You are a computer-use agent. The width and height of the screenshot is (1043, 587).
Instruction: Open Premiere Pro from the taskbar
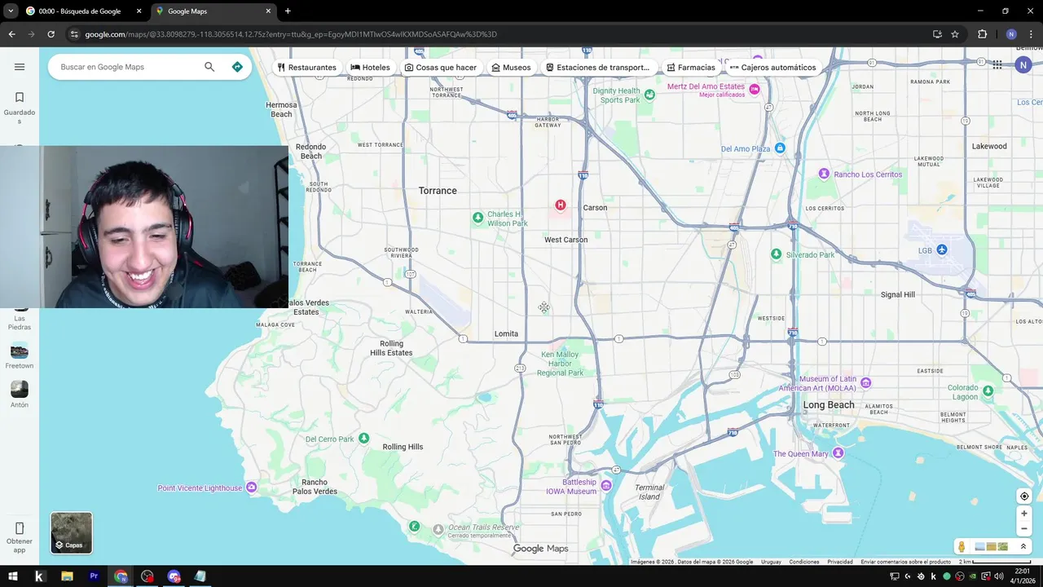tap(94, 576)
